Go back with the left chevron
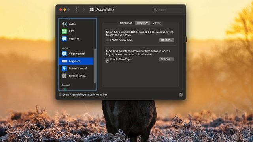Image resolution: width=253 pixels, height=142 pixels. [77, 9]
